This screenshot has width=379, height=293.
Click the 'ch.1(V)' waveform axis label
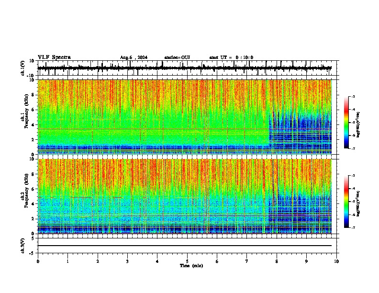23,68
